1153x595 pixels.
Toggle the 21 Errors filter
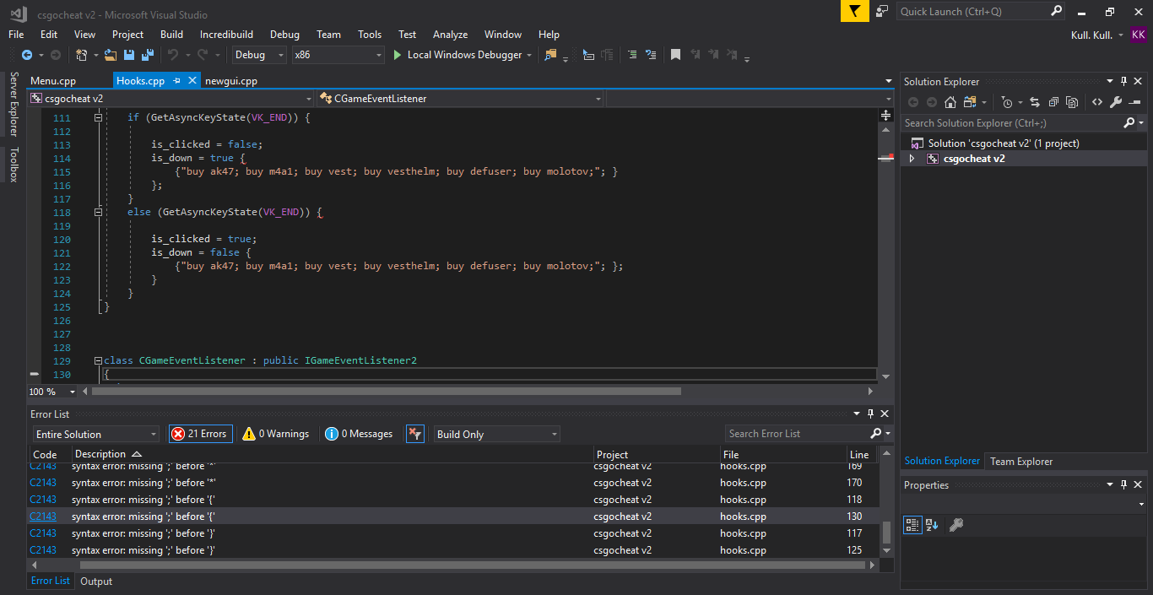[201, 434]
